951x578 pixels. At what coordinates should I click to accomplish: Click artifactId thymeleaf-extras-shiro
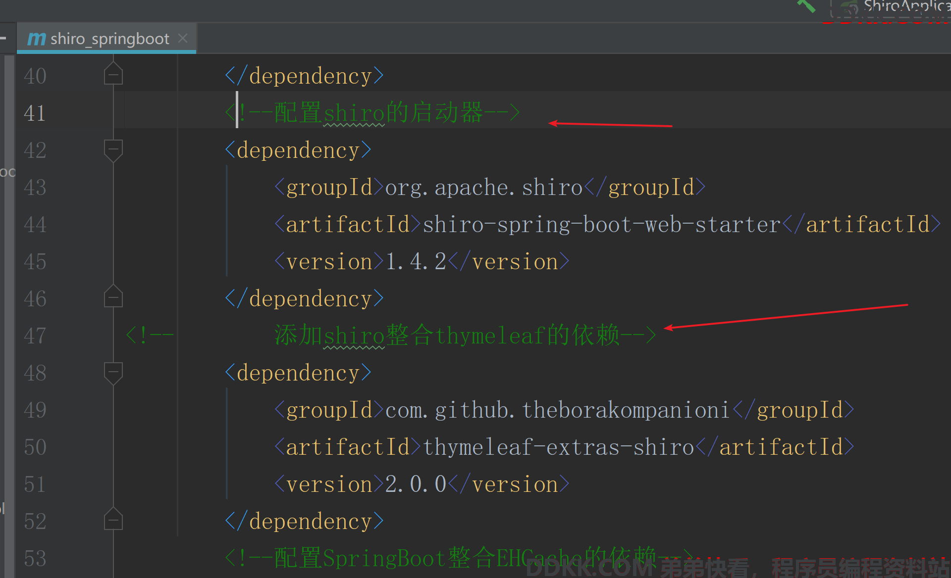(x=558, y=447)
